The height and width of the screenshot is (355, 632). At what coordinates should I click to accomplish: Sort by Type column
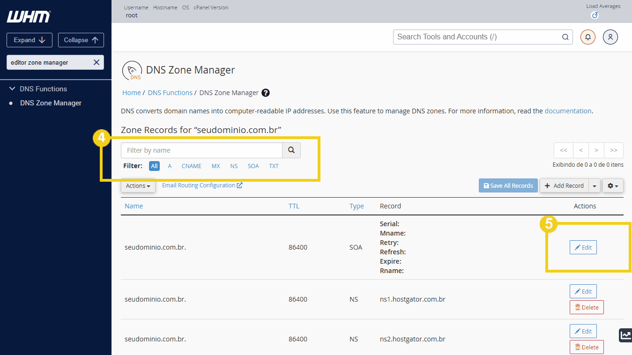coord(357,206)
